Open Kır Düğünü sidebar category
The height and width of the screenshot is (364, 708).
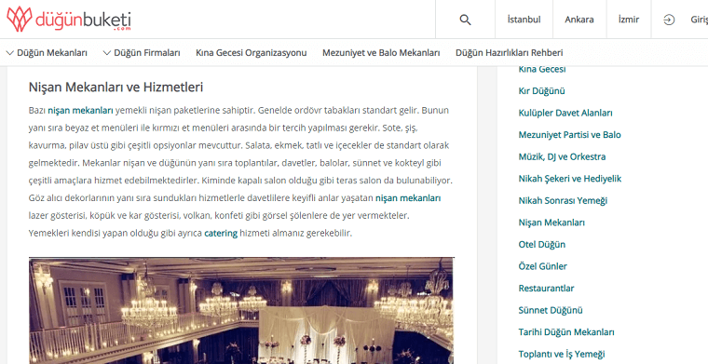(542, 91)
